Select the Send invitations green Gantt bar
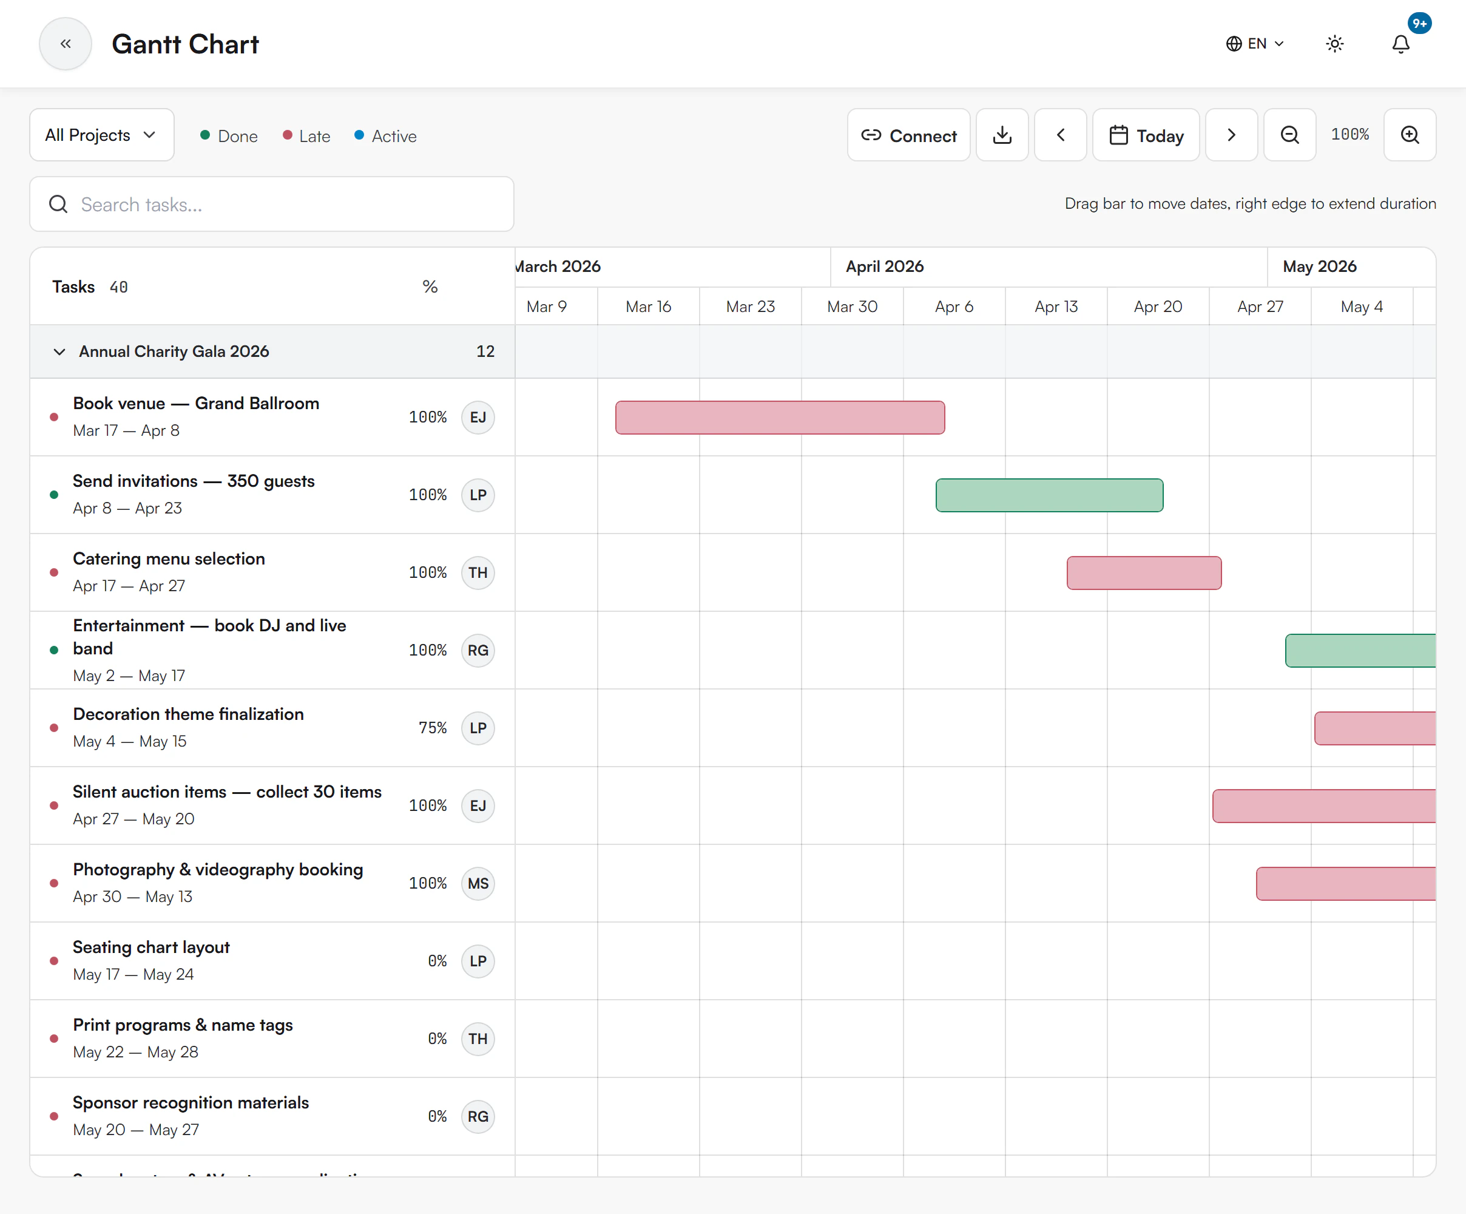 [1049, 495]
